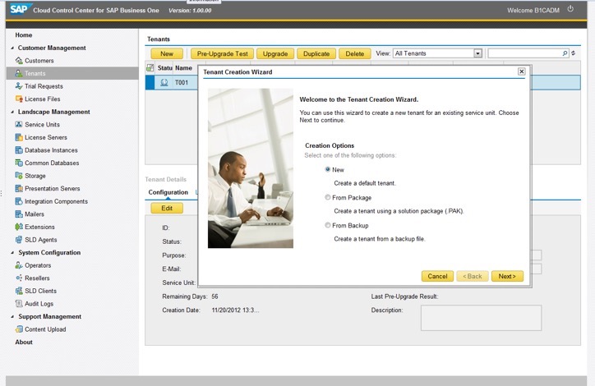
Task: Click the Presentation Servers icon
Action: point(19,188)
